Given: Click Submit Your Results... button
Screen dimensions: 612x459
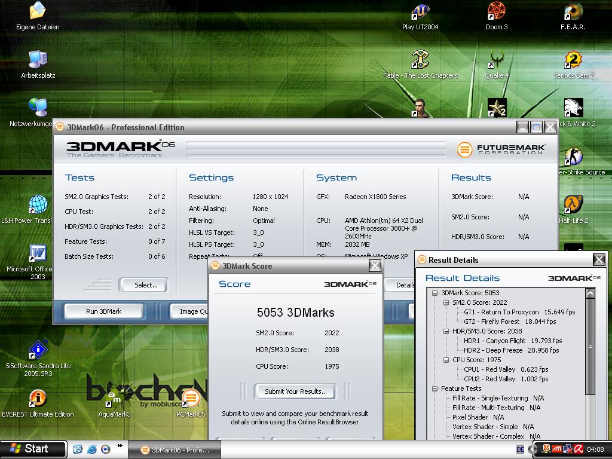Looking at the screenshot, I should click(x=295, y=391).
